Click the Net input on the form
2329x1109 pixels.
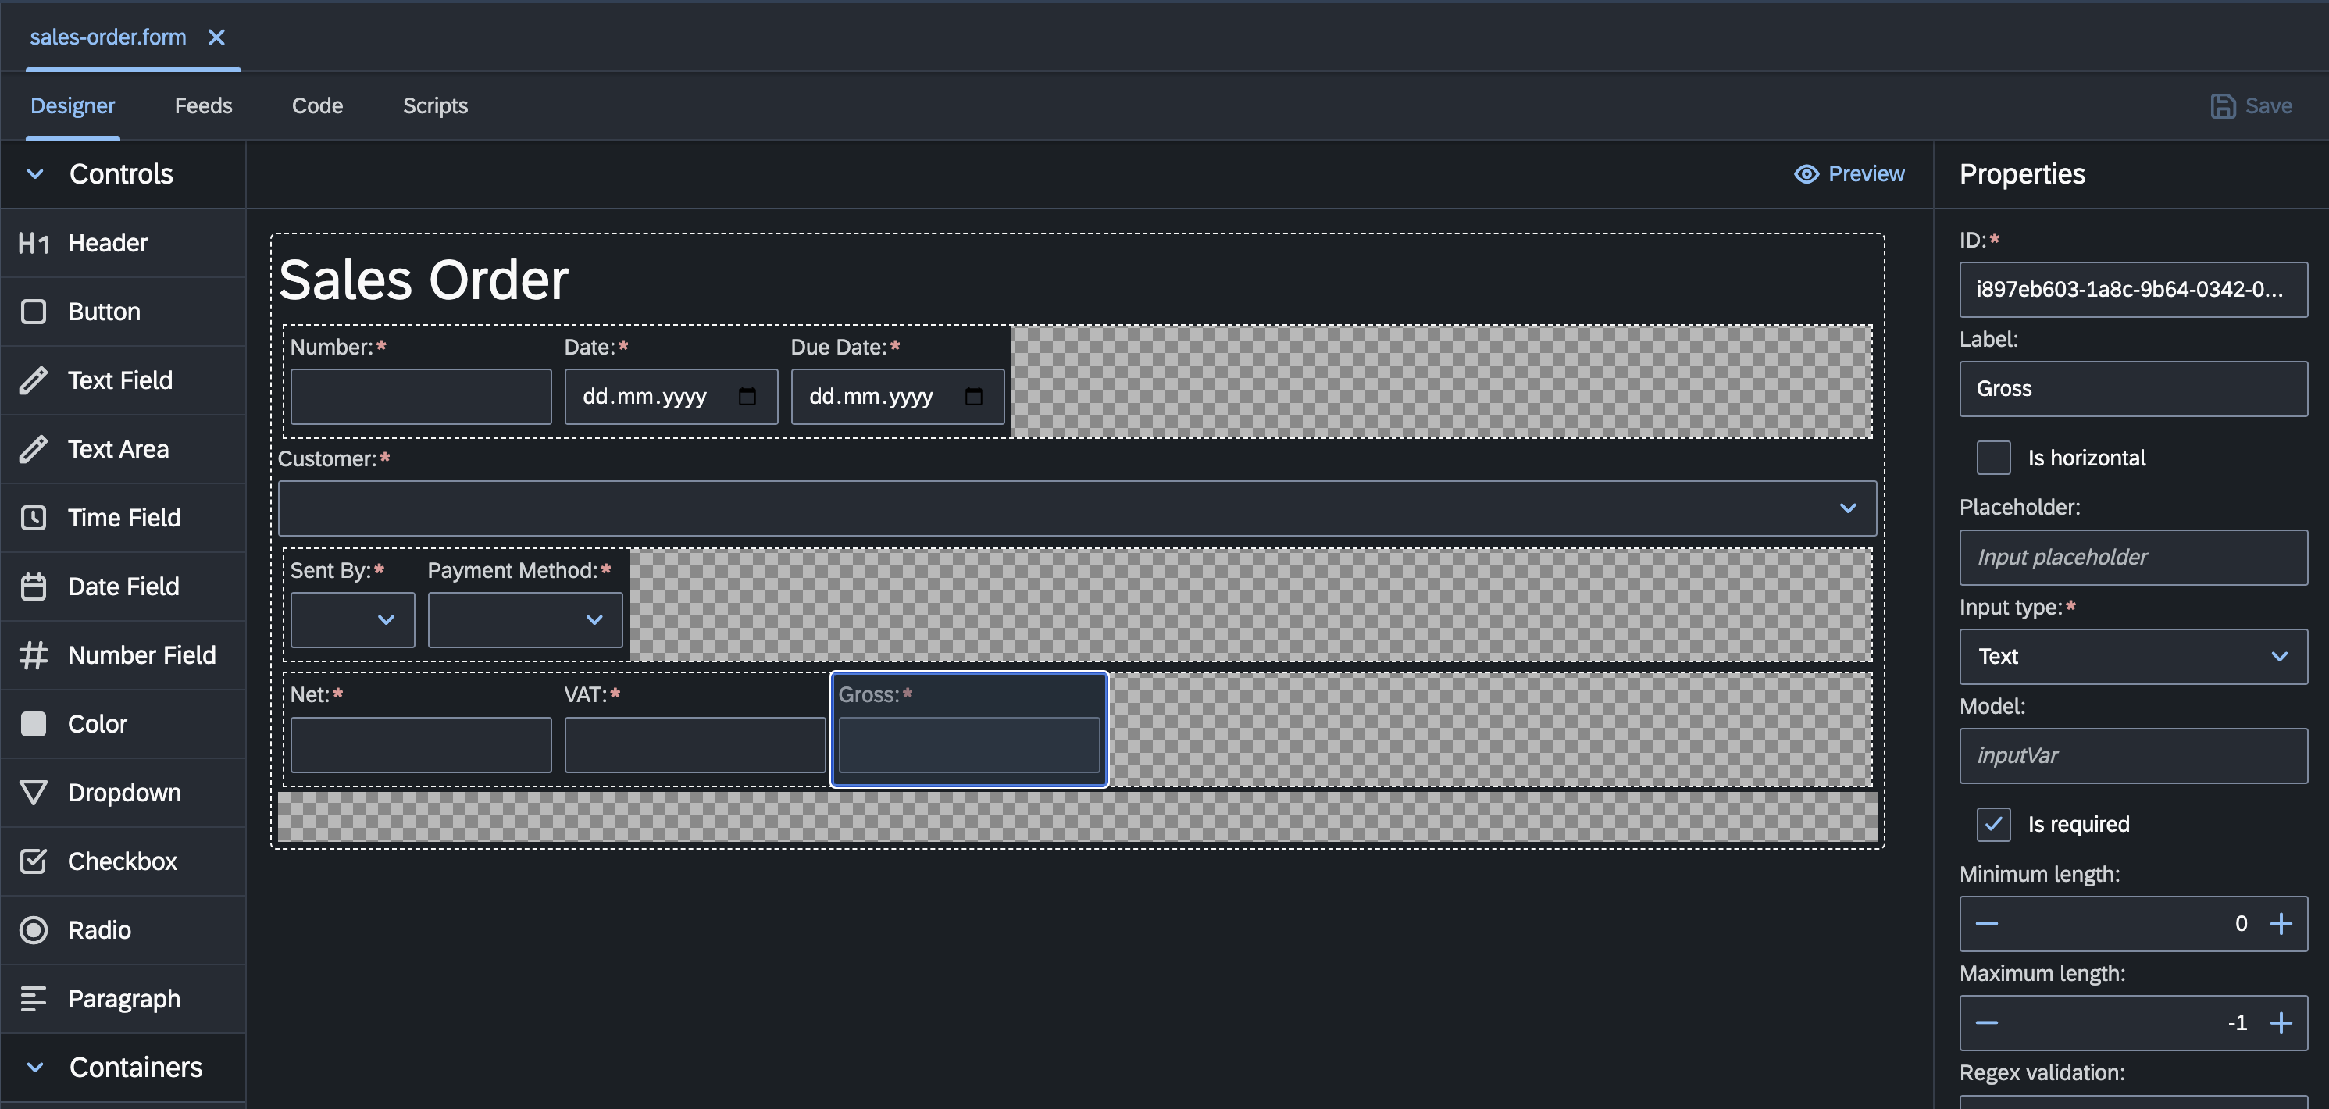point(420,745)
